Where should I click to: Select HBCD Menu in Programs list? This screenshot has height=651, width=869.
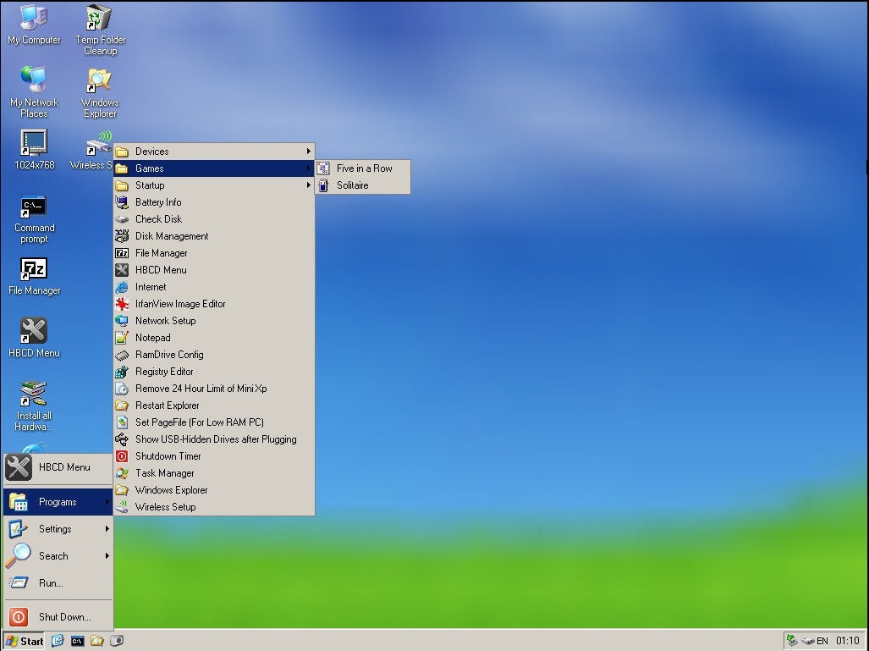(x=214, y=270)
